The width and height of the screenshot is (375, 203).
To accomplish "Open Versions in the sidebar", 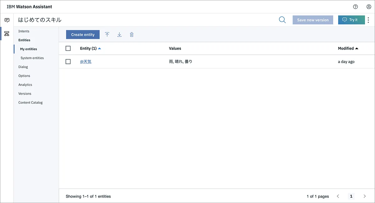I will (x=25, y=93).
